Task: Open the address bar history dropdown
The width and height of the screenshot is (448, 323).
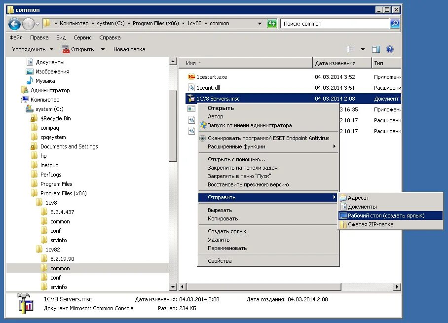Action: point(260,23)
